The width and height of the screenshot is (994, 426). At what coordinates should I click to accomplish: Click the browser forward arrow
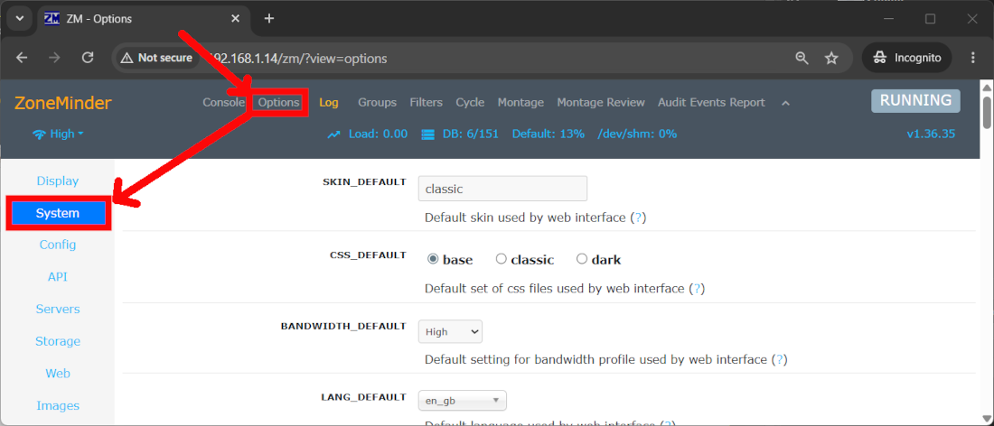click(55, 59)
